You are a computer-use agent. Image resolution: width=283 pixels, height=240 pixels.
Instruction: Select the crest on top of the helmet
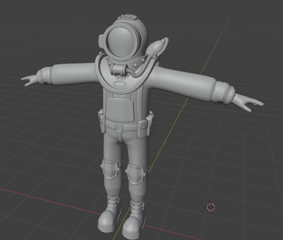pos(127,17)
